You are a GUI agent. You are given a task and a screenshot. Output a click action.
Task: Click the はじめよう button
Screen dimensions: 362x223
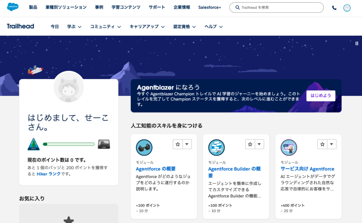(321, 96)
